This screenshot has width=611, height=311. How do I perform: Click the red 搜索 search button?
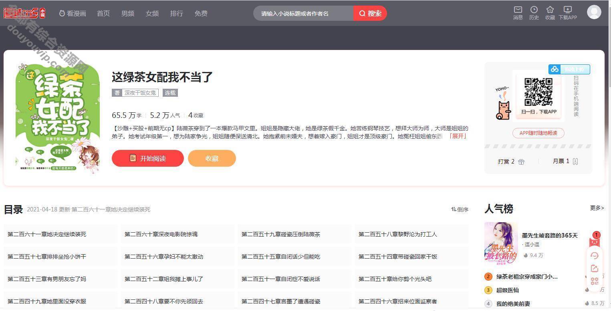tap(370, 13)
